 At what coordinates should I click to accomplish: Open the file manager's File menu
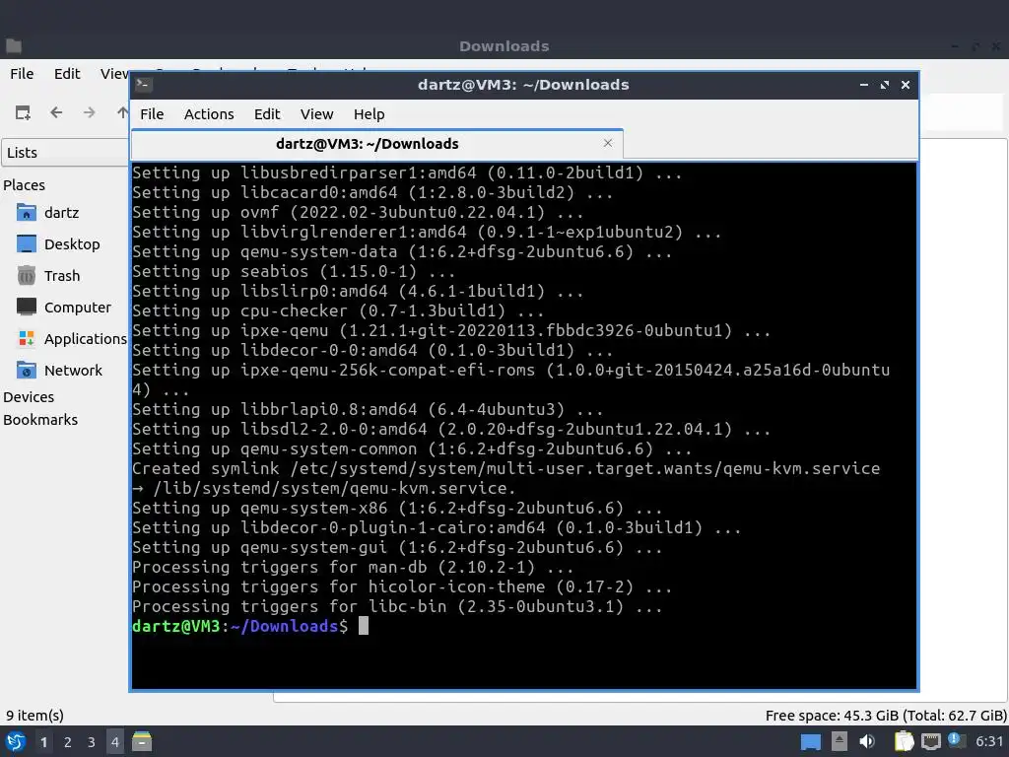(x=22, y=73)
